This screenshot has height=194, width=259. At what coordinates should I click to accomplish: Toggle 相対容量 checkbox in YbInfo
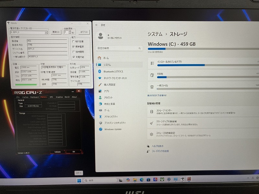click(x=73, y=41)
